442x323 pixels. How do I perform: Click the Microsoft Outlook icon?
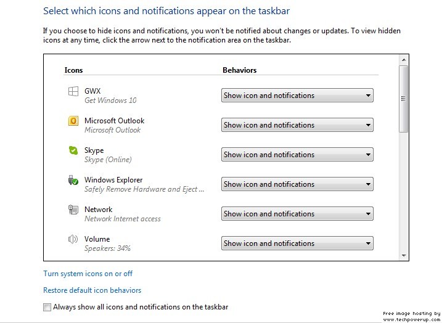73,121
